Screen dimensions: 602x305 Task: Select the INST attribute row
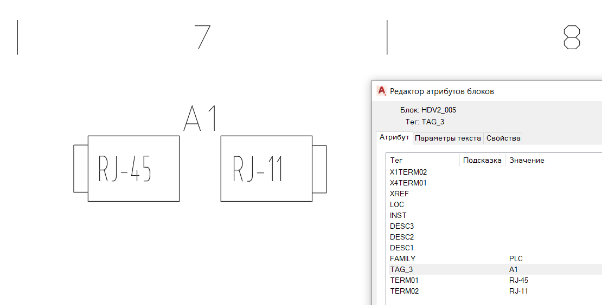495,215
